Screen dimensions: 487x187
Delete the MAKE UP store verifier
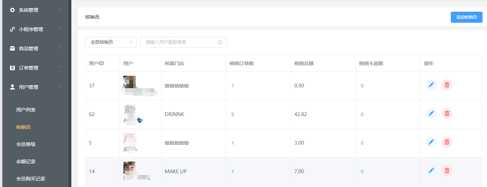pyautogui.click(x=447, y=170)
